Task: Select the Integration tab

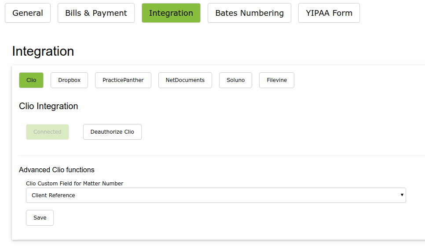Action: tap(171, 13)
